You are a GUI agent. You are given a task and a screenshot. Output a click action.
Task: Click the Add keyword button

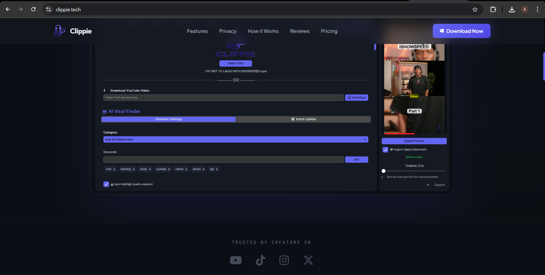357,160
